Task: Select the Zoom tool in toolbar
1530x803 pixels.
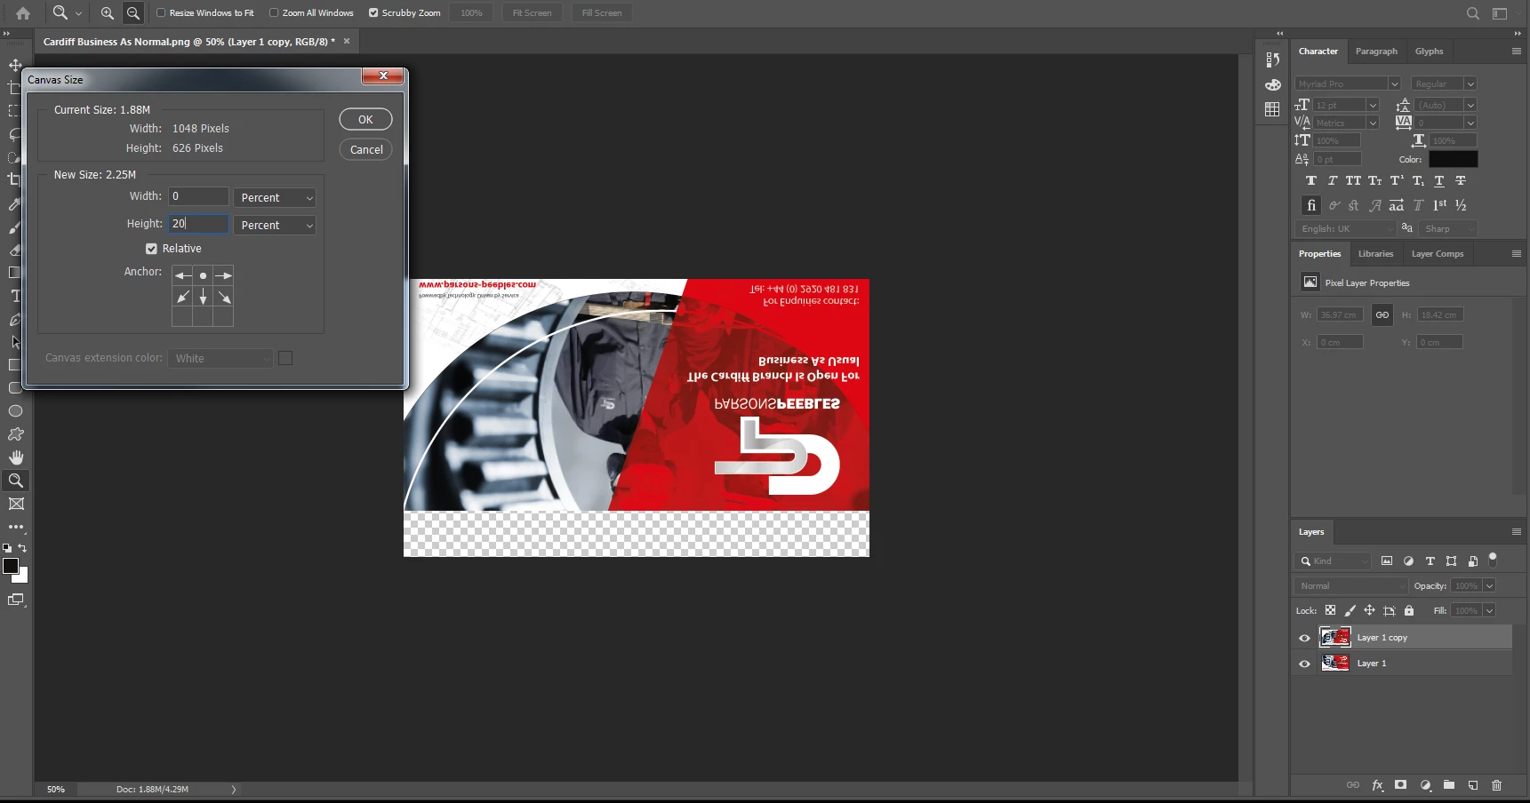Action: [x=15, y=481]
